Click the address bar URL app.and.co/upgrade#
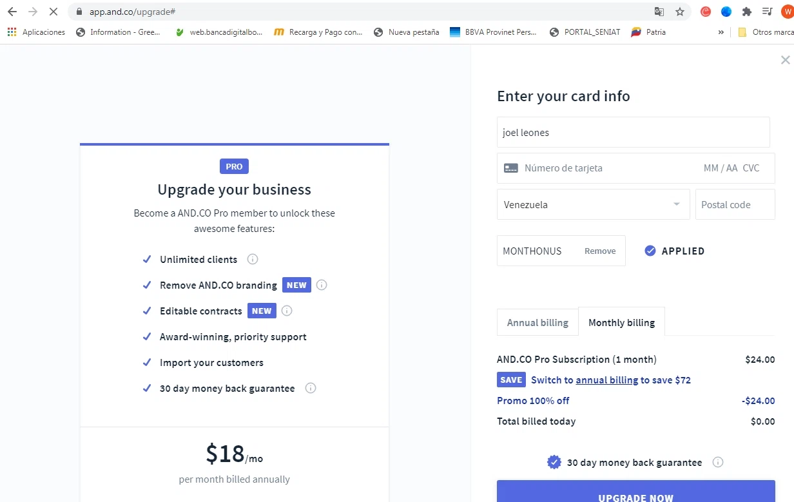794x502 pixels. (133, 12)
